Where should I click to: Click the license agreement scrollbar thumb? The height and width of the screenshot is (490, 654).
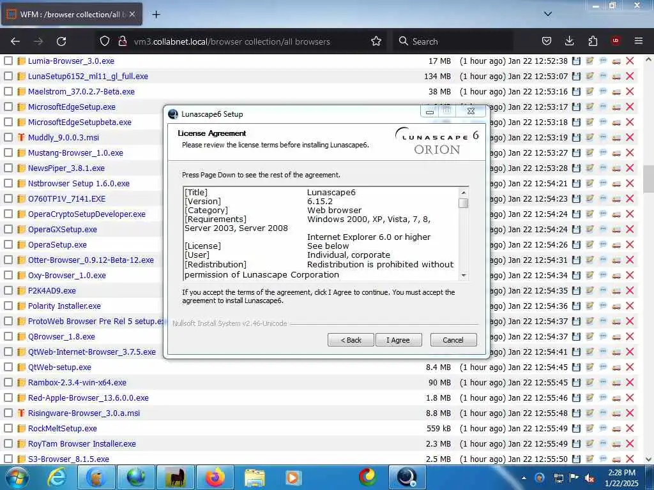464,204
